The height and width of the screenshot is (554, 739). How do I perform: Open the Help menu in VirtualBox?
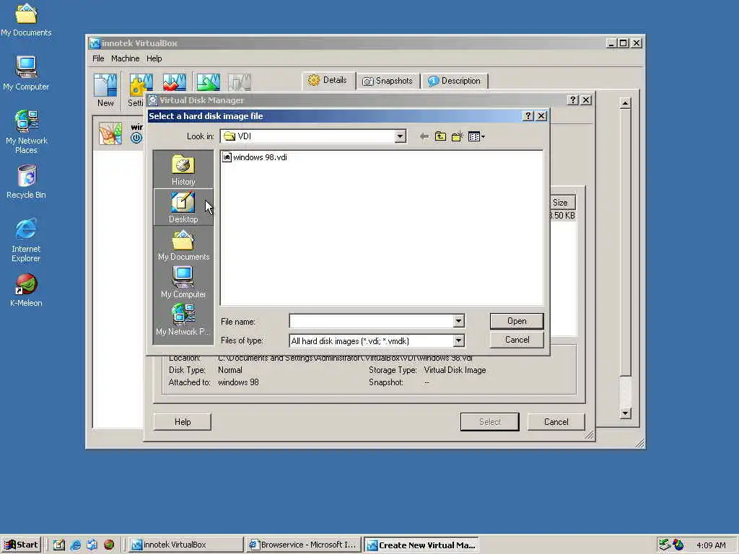pyautogui.click(x=154, y=58)
